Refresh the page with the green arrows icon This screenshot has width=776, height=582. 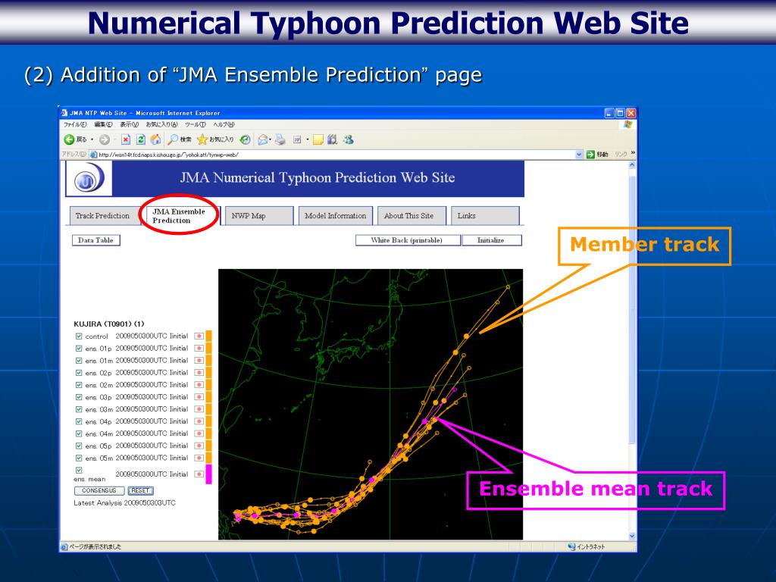pos(140,140)
